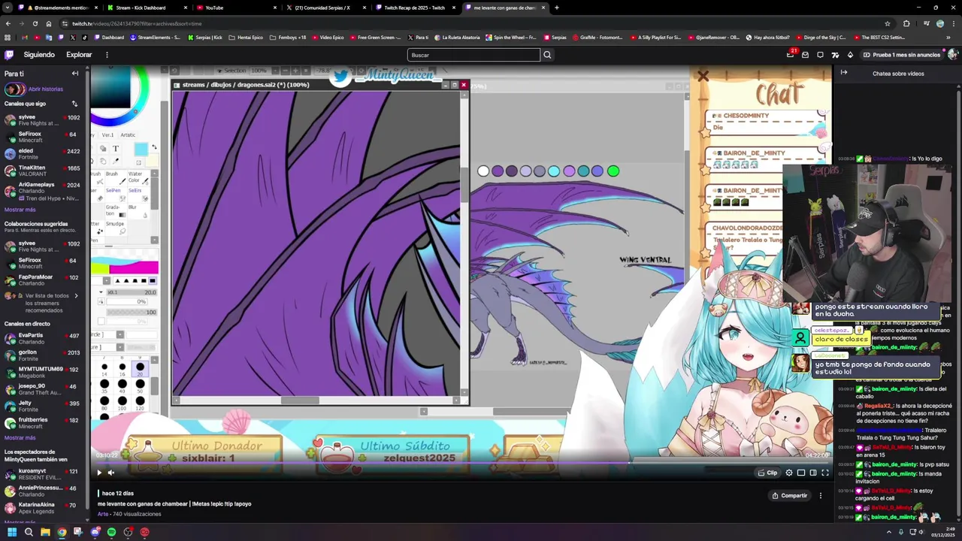The width and height of the screenshot is (962, 541).
Task: Open the video options three-dot menu
Action: pyautogui.click(x=821, y=496)
